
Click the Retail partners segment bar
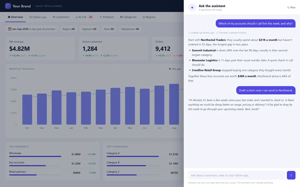[x=35, y=175]
